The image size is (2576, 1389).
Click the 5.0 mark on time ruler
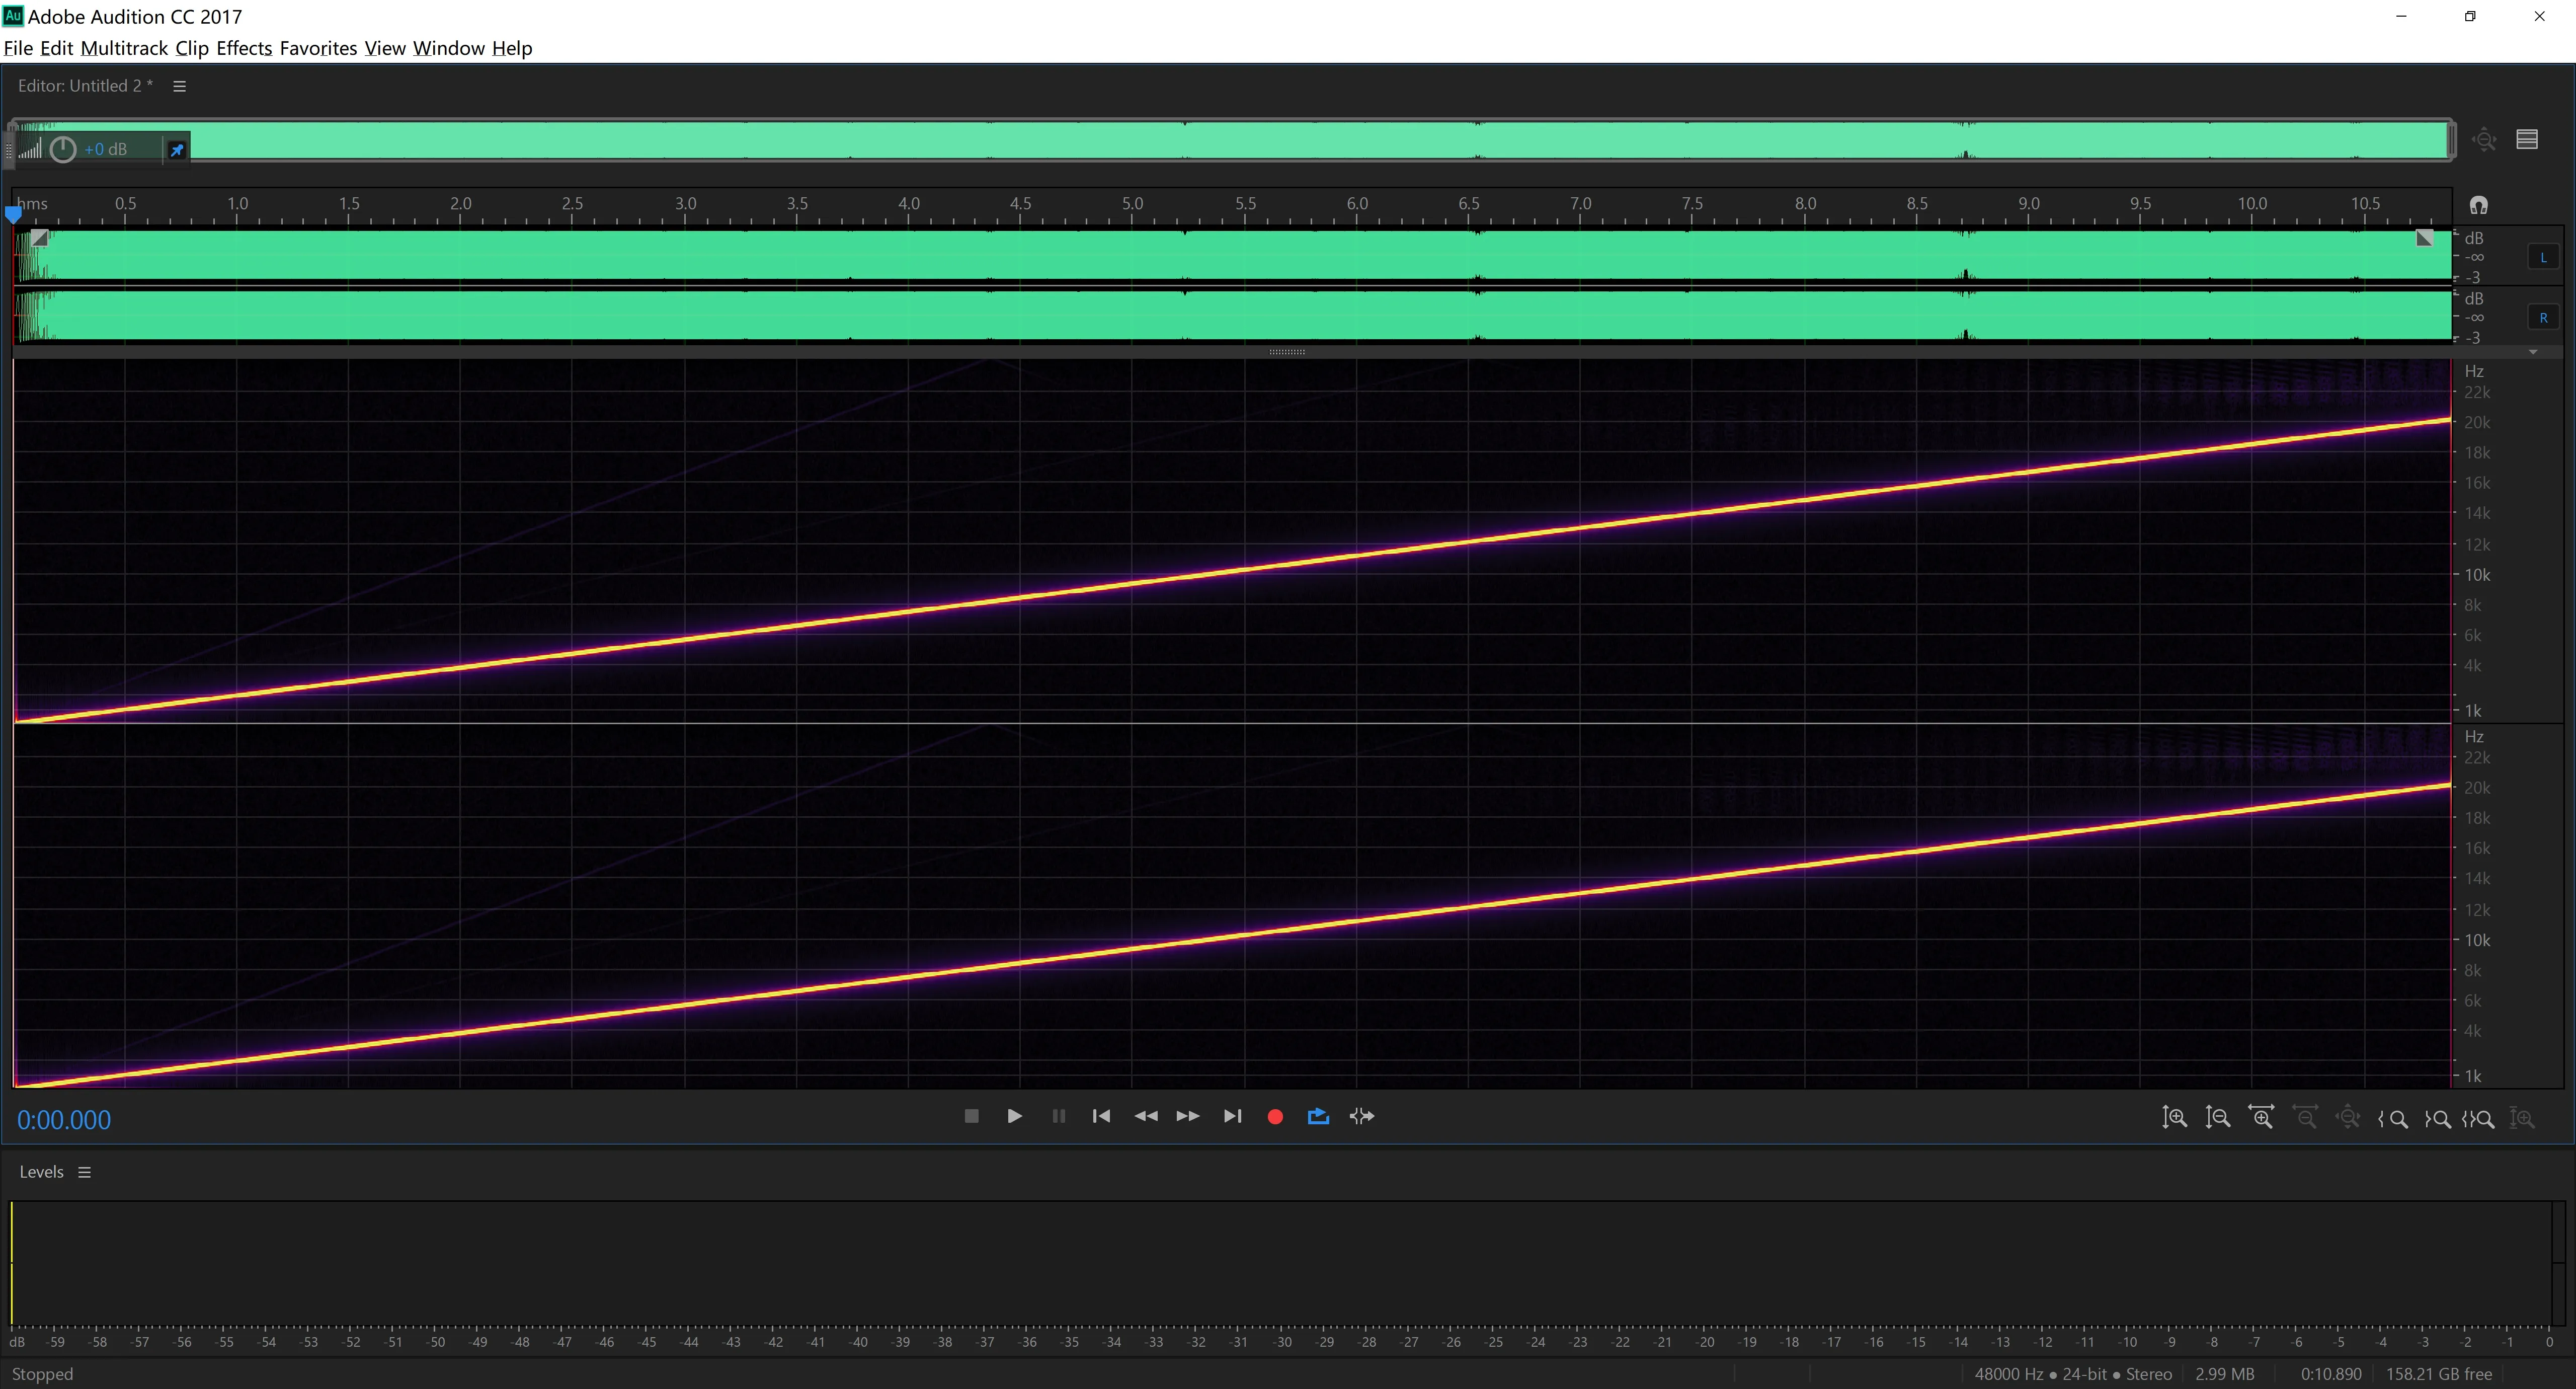pos(1132,203)
